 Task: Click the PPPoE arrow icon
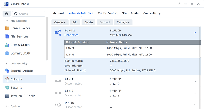tap(58, 105)
